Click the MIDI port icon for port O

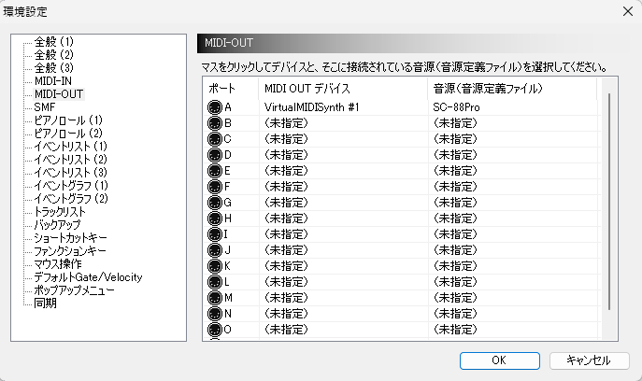pos(215,330)
